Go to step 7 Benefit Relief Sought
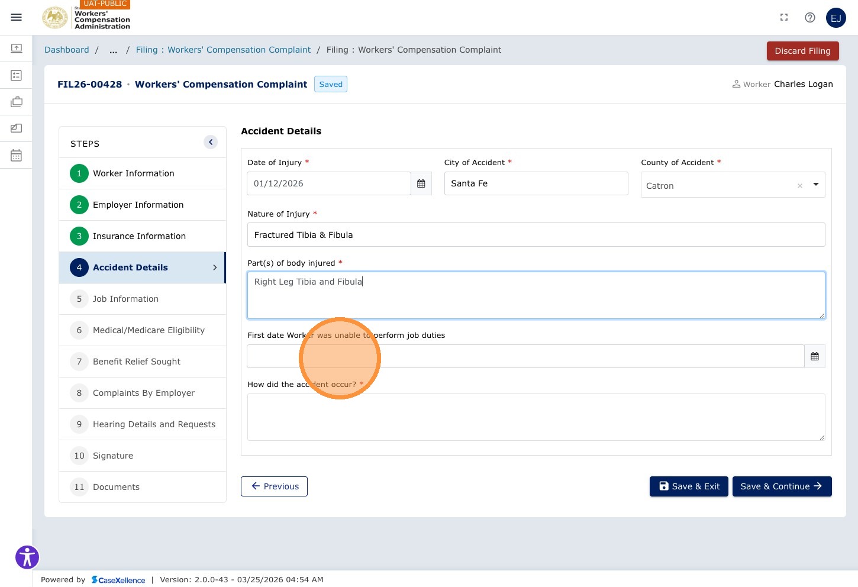 click(143, 362)
